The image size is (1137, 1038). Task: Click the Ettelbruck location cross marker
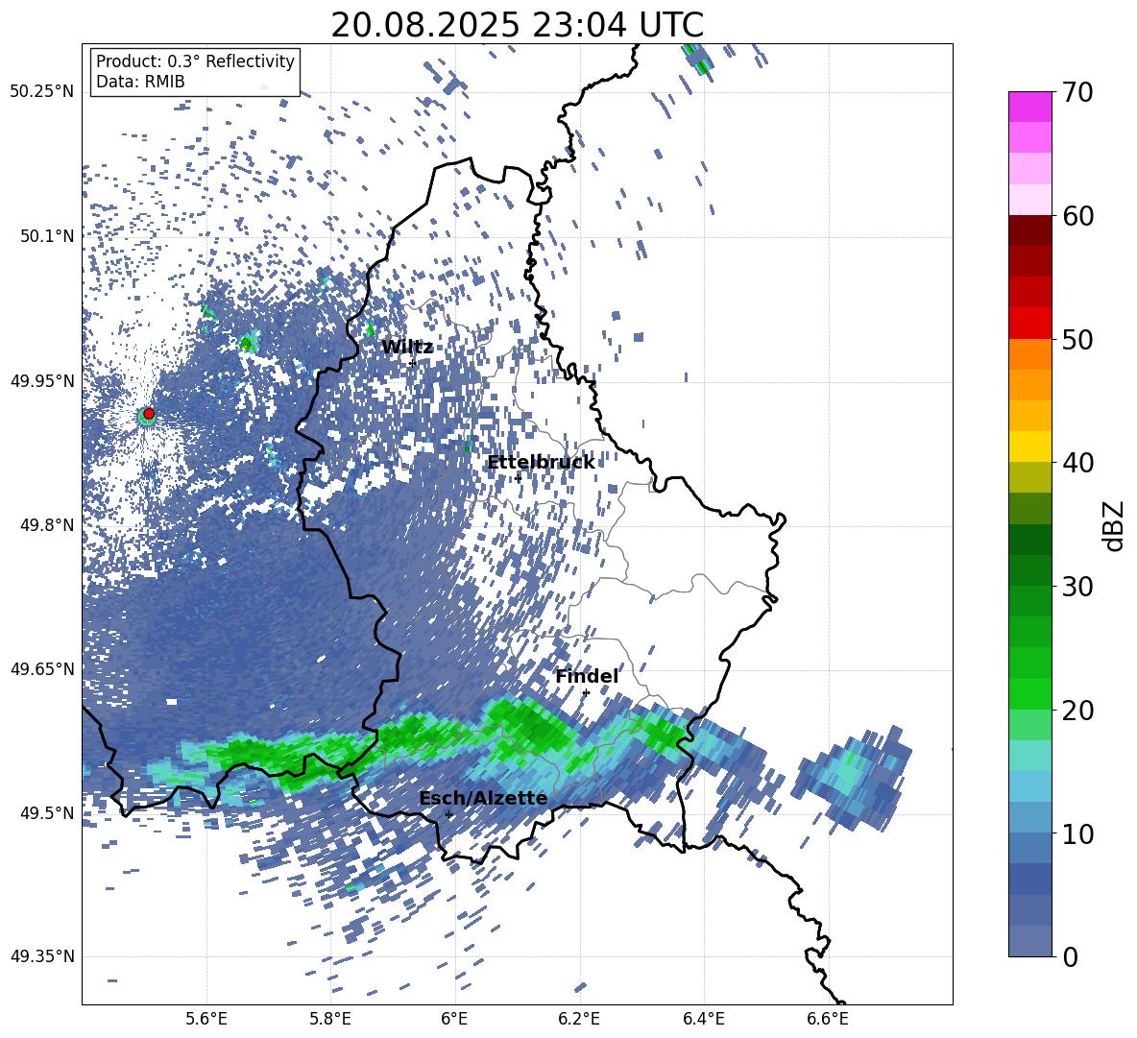[518, 478]
